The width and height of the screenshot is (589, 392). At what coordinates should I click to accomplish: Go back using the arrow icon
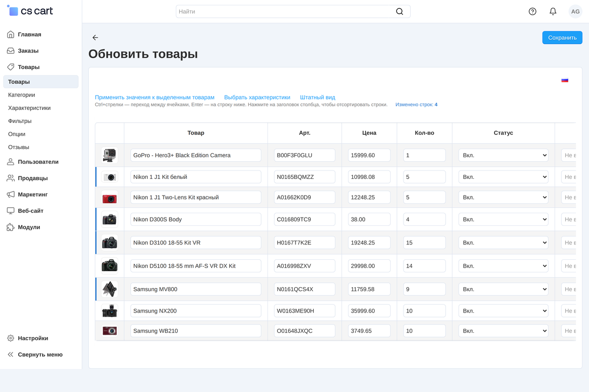click(x=95, y=38)
